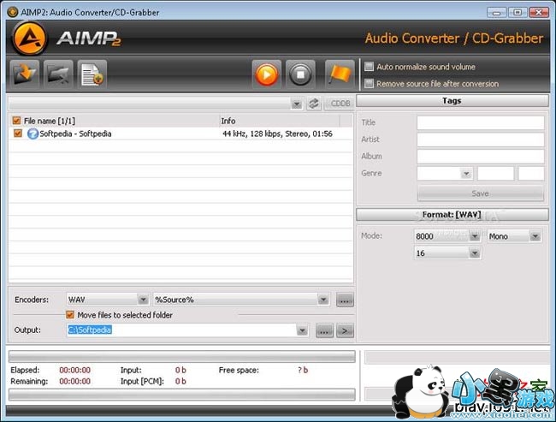The height and width of the screenshot is (422, 556).
Task: Start conversion with orange play button
Action: click(x=266, y=75)
